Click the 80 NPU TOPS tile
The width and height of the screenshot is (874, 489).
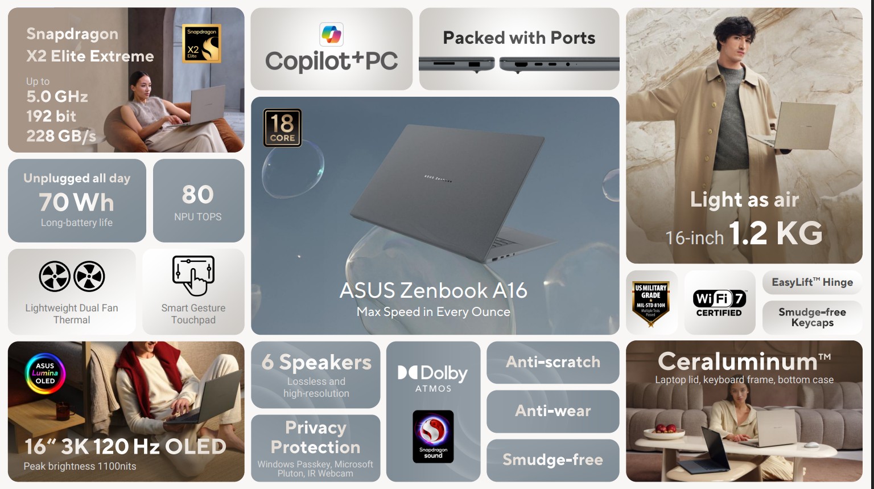[199, 200]
